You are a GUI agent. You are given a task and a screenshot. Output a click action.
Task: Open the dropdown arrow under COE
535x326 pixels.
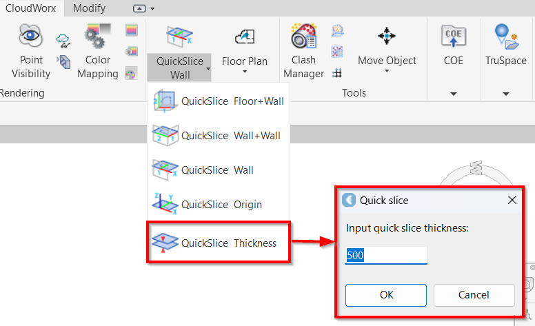click(453, 94)
